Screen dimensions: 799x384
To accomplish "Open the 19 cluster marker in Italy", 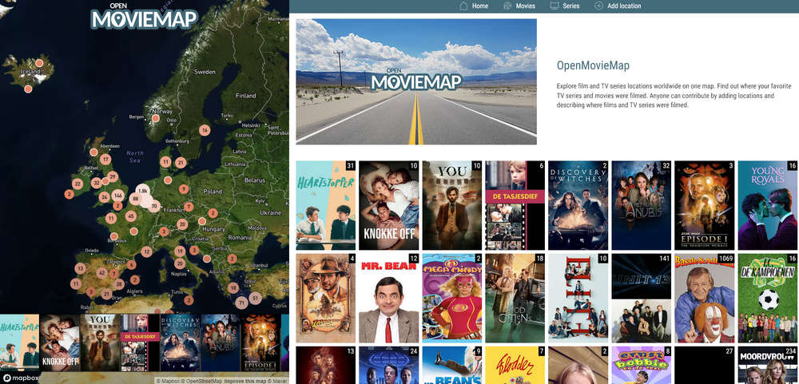I will point(180,251).
